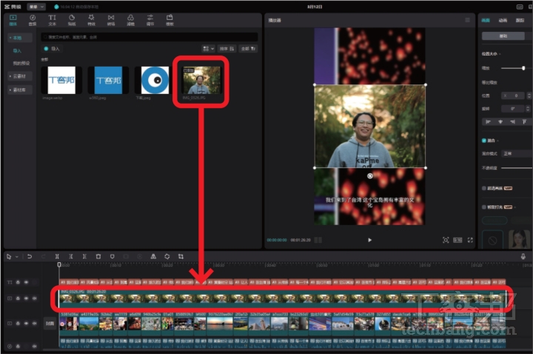Click the Cover (封面) button on main track
Screen dimensions: 533x354
click(x=50, y=324)
